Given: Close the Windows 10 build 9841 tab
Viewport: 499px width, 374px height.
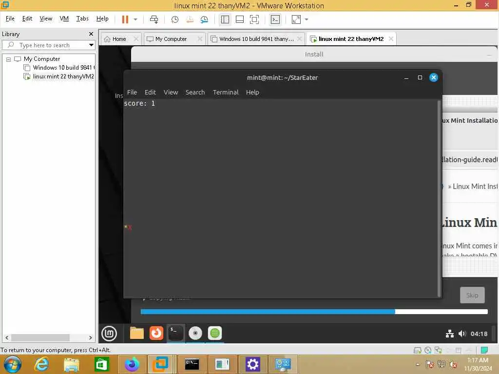Looking at the screenshot, I should tap(299, 39).
